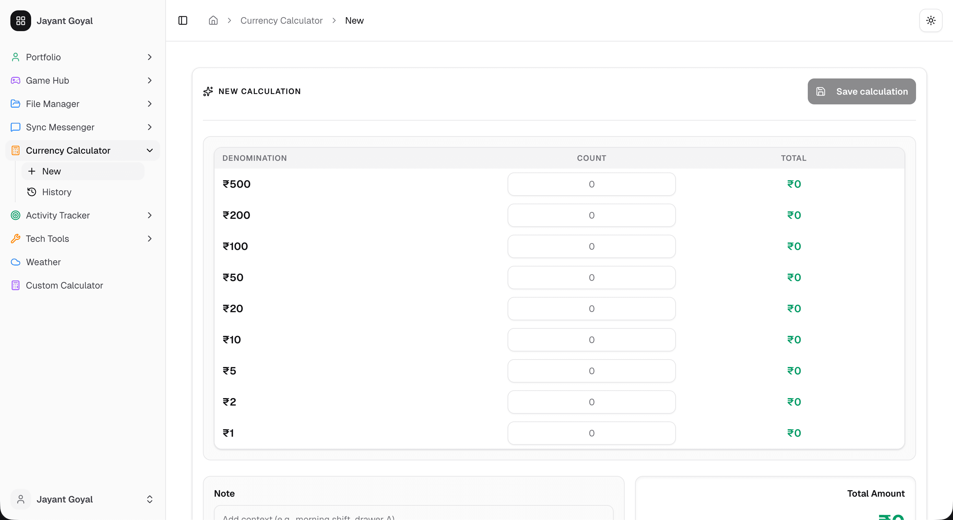The height and width of the screenshot is (520, 953).
Task: Click the user avatar icon at bottom
Action: click(21, 499)
